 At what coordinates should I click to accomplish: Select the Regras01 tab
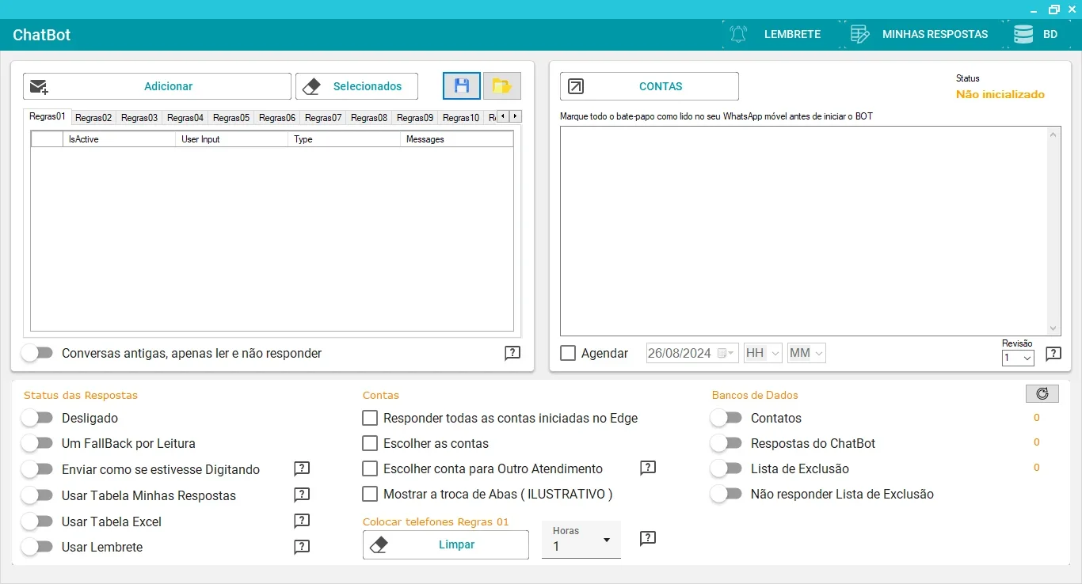click(48, 116)
